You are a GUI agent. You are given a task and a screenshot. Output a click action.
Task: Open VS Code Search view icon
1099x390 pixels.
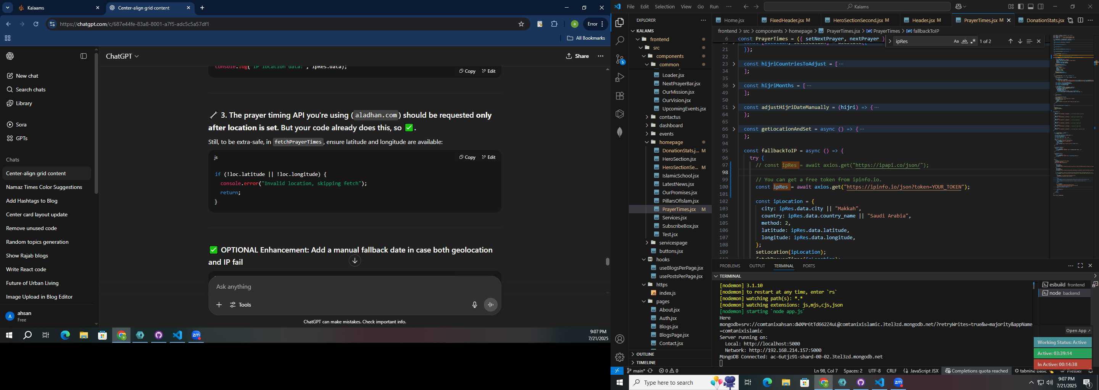(620, 41)
